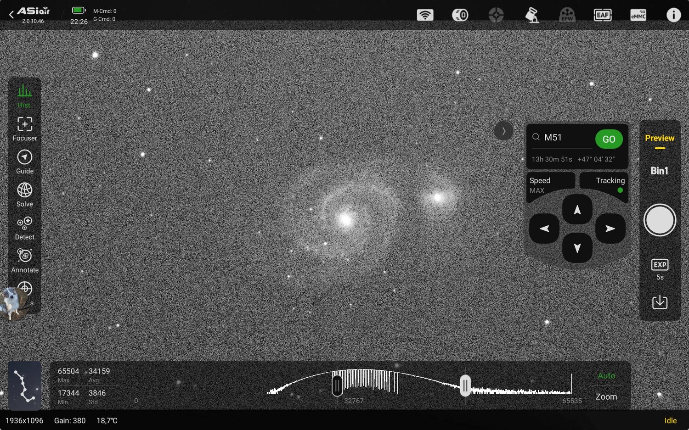Open the EAF focuser settings
Image resolution: width=689 pixels, height=430 pixels.
click(602, 15)
